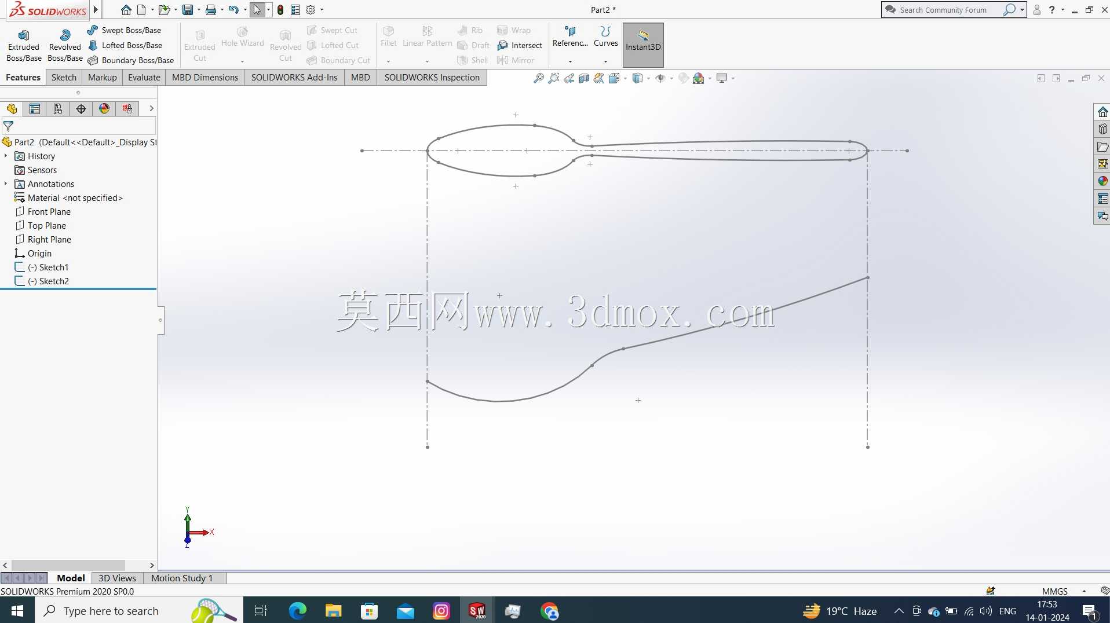This screenshot has width=1110, height=623.
Task: Click the Home welcome icon in top toolbar
Action: point(126,10)
